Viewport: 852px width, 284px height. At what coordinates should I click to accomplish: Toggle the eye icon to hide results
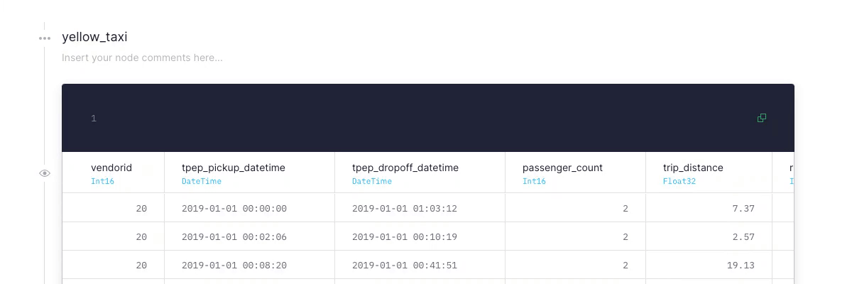point(45,173)
